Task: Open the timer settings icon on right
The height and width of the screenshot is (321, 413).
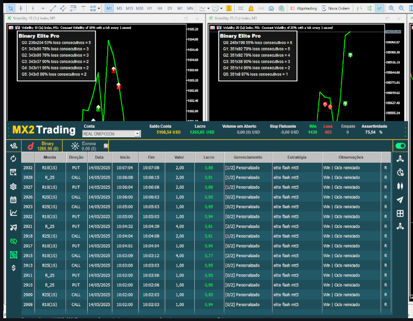Action: pos(400,172)
